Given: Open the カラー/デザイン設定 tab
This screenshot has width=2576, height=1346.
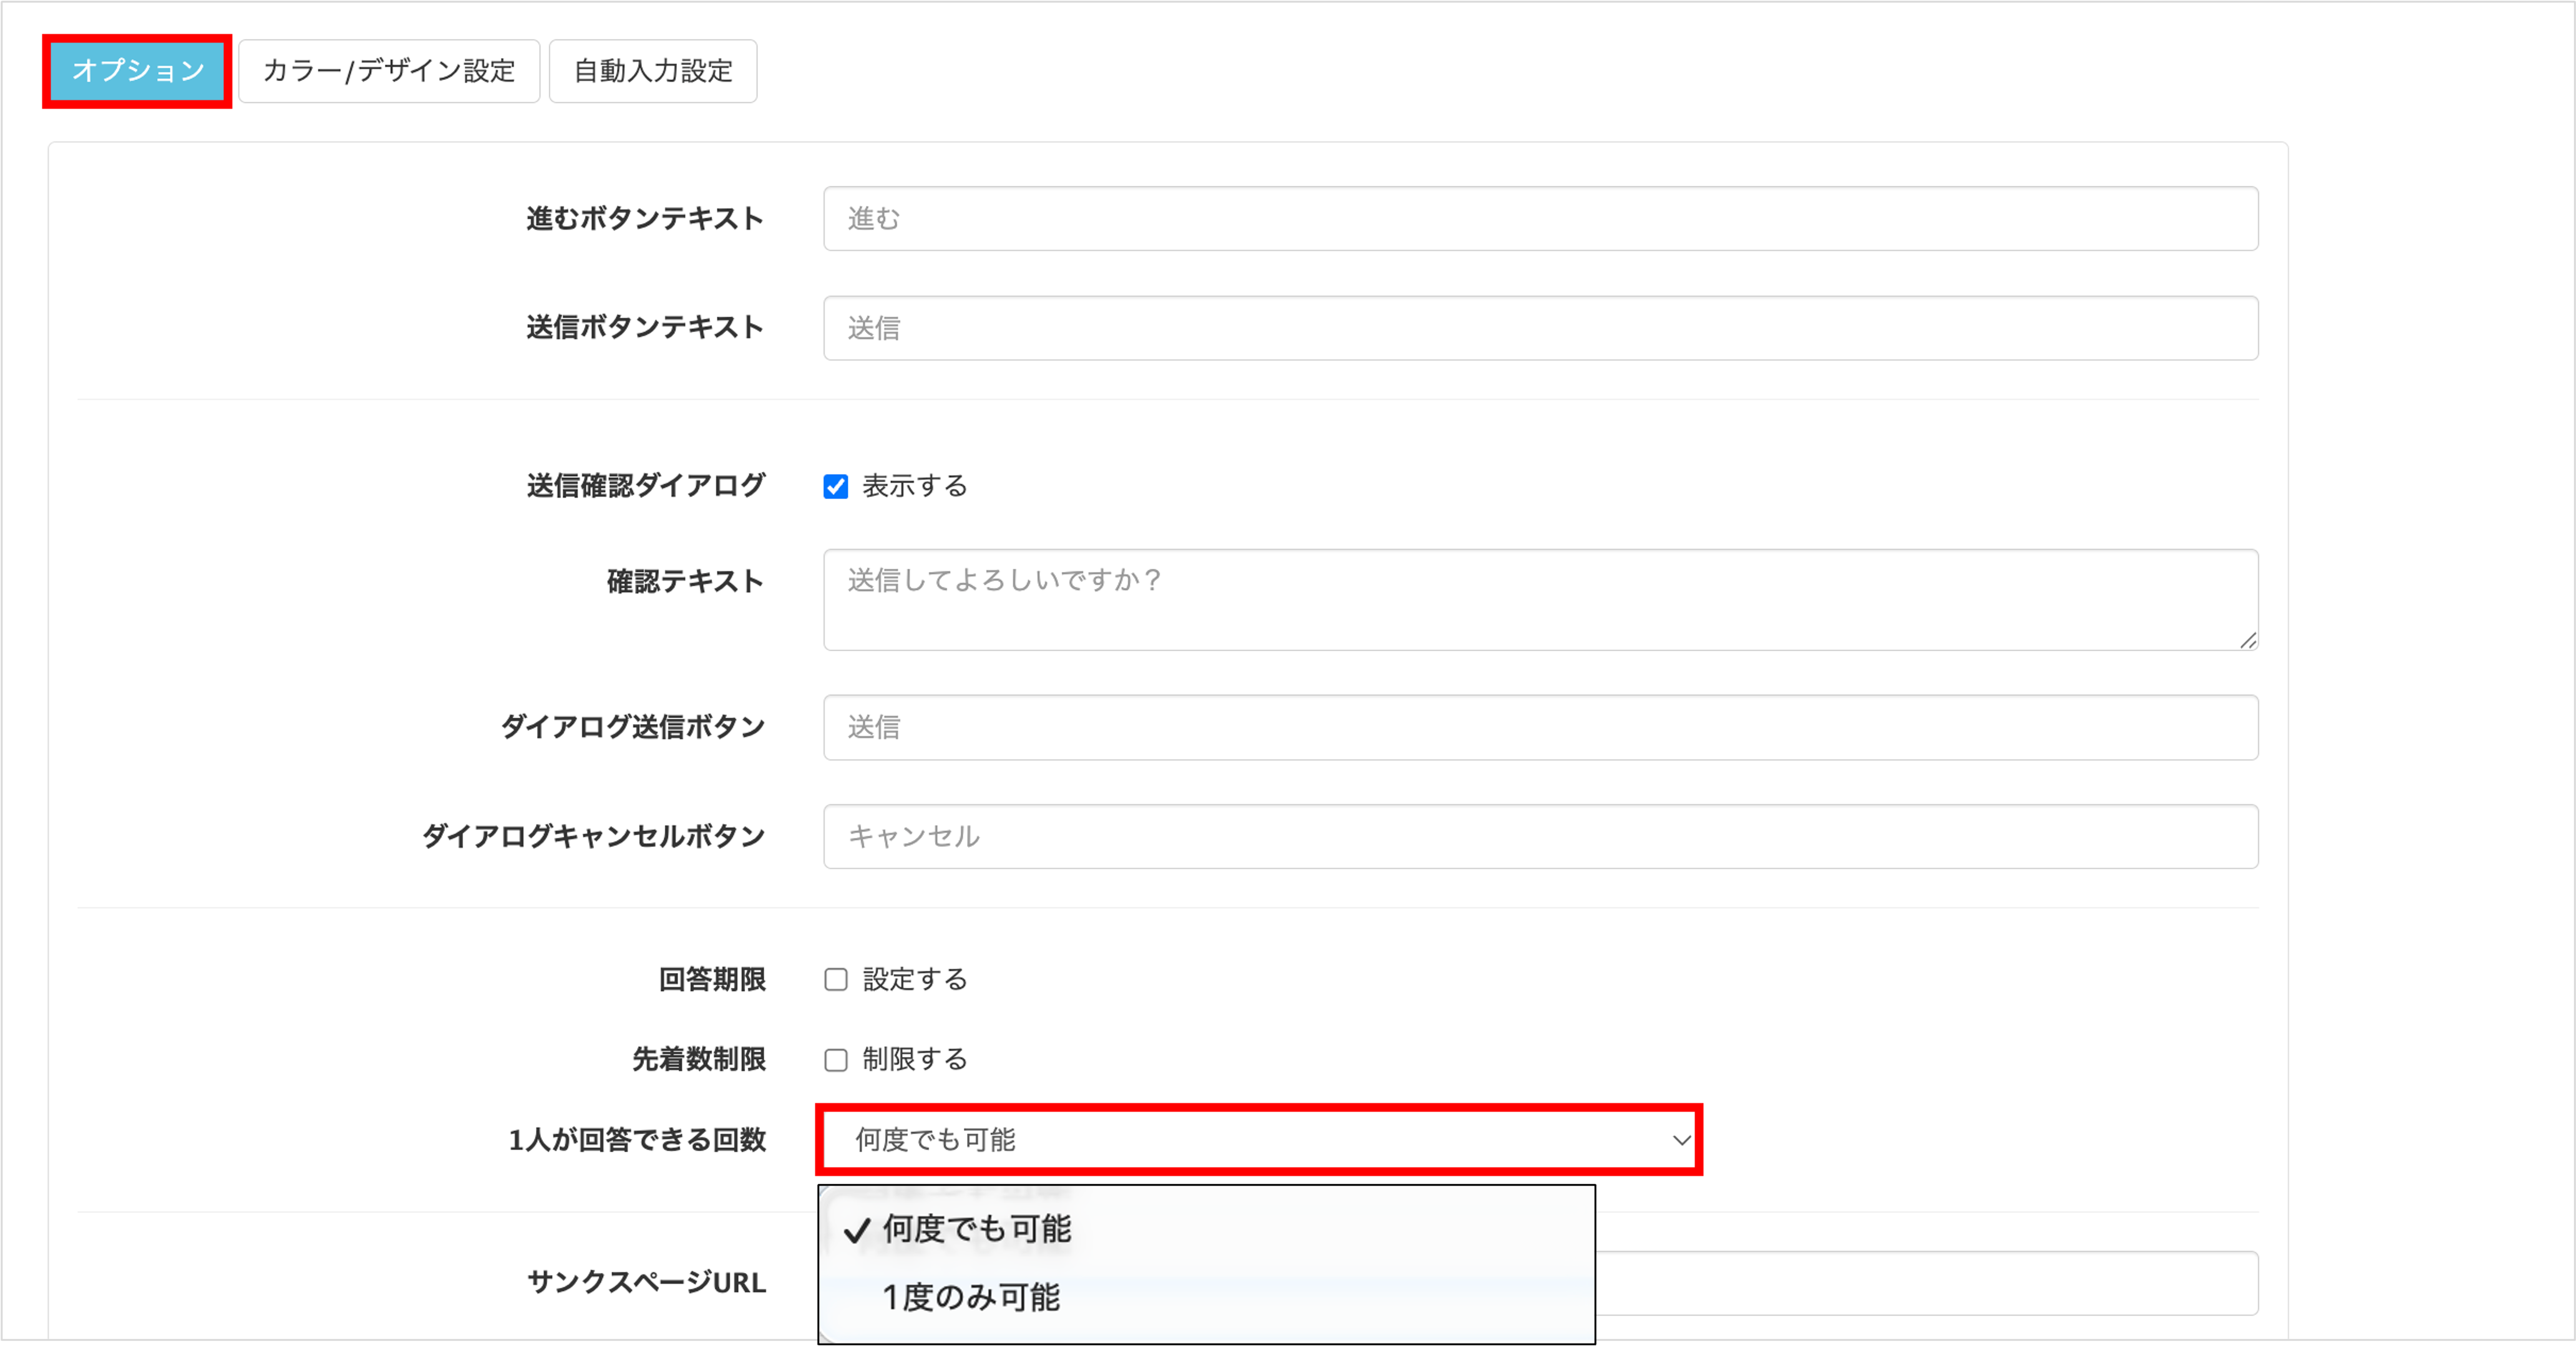Looking at the screenshot, I should 389,70.
